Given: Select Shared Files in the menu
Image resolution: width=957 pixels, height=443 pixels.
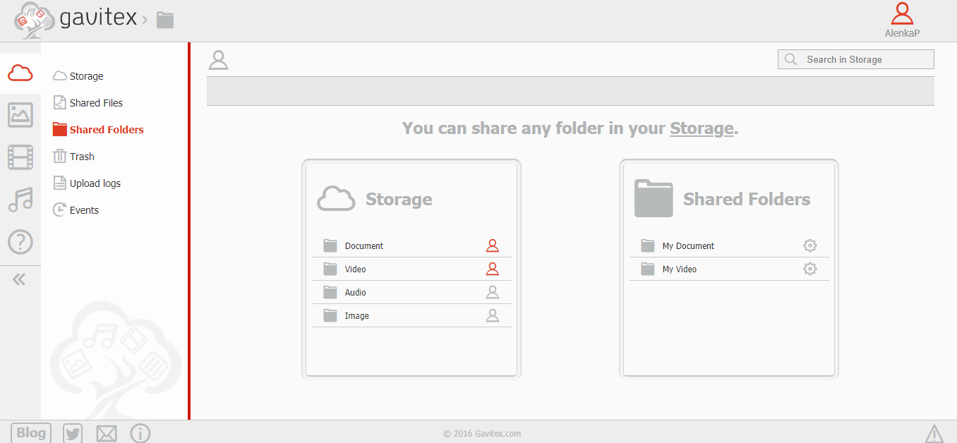Looking at the screenshot, I should coord(96,103).
